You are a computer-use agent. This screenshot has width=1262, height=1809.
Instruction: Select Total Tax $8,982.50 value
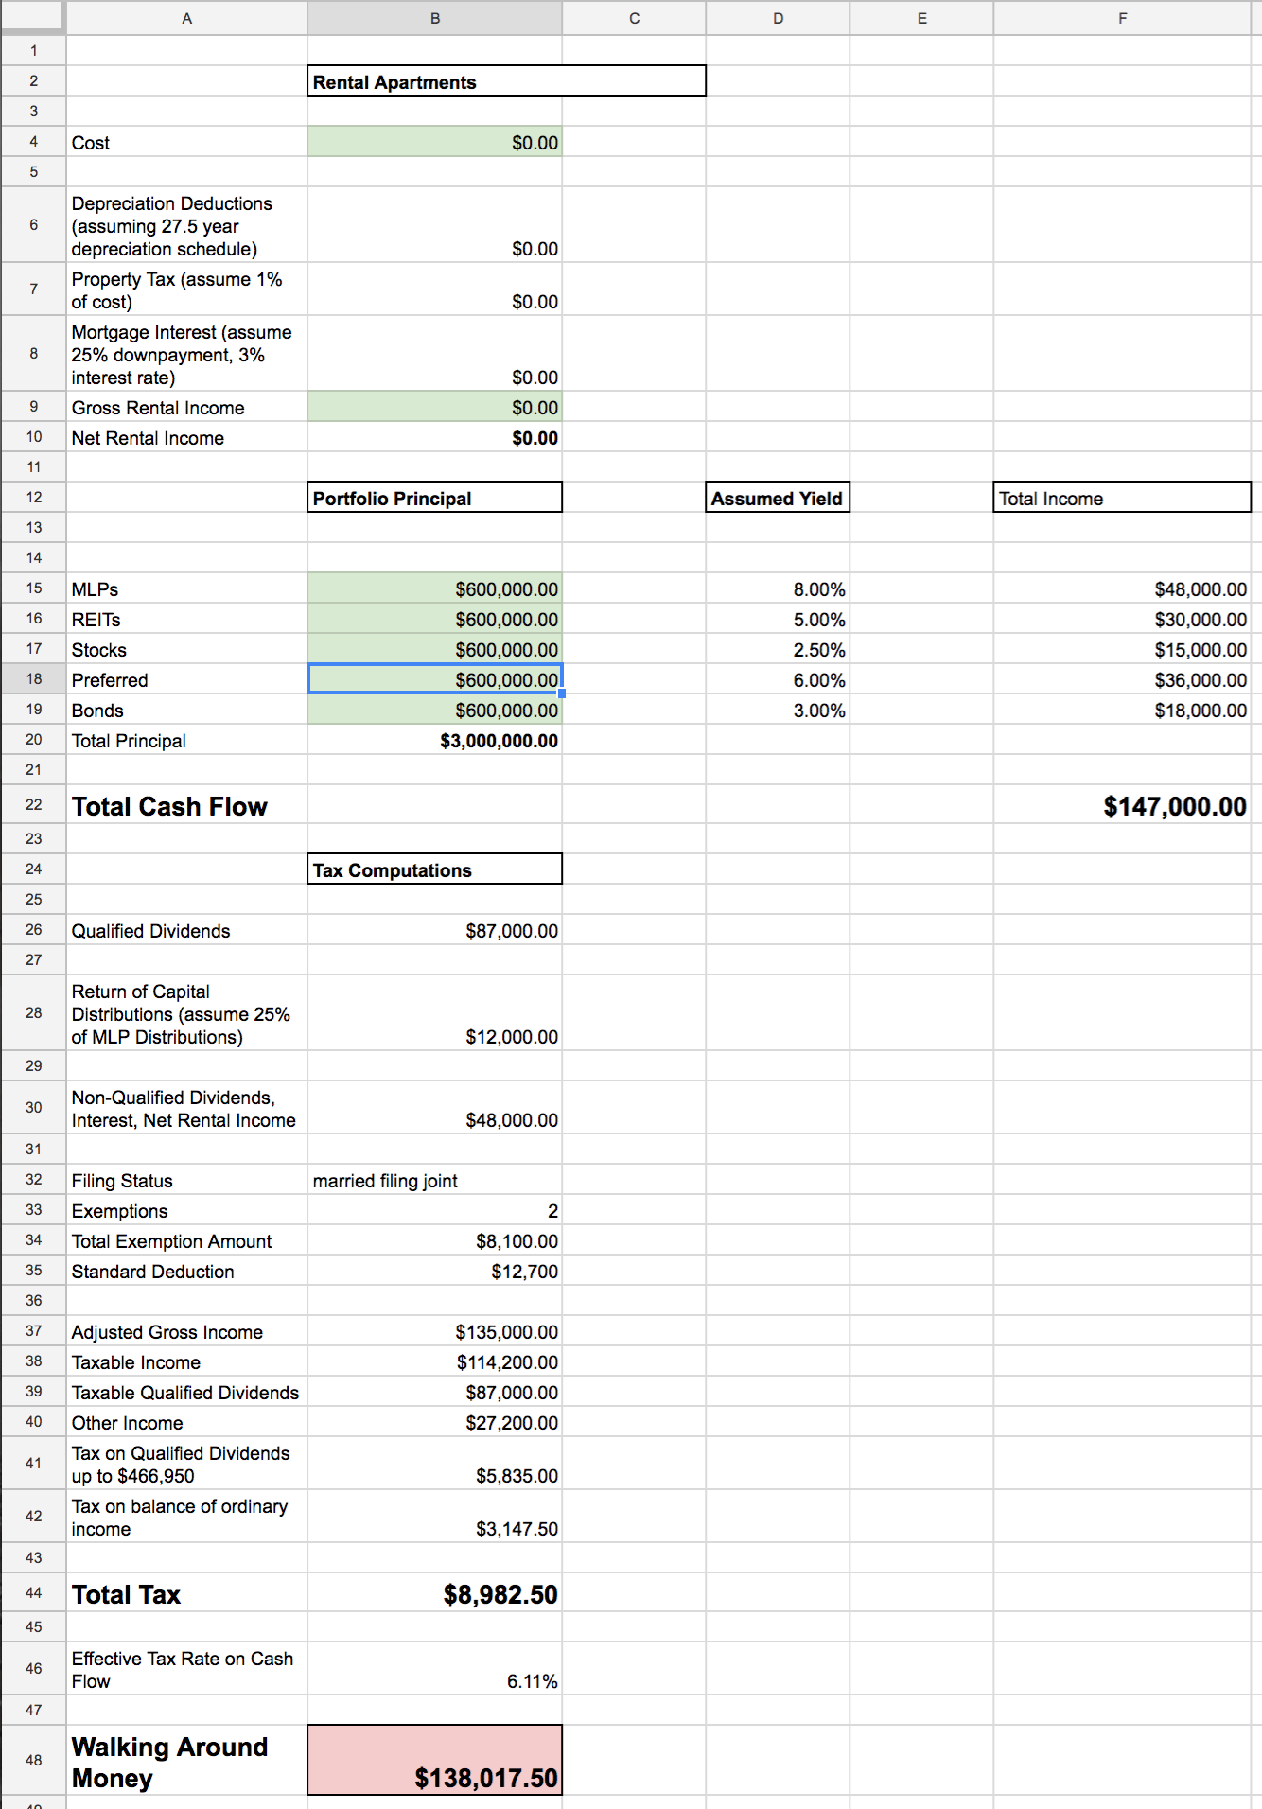pyautogui.click(x=435, y=1593)
